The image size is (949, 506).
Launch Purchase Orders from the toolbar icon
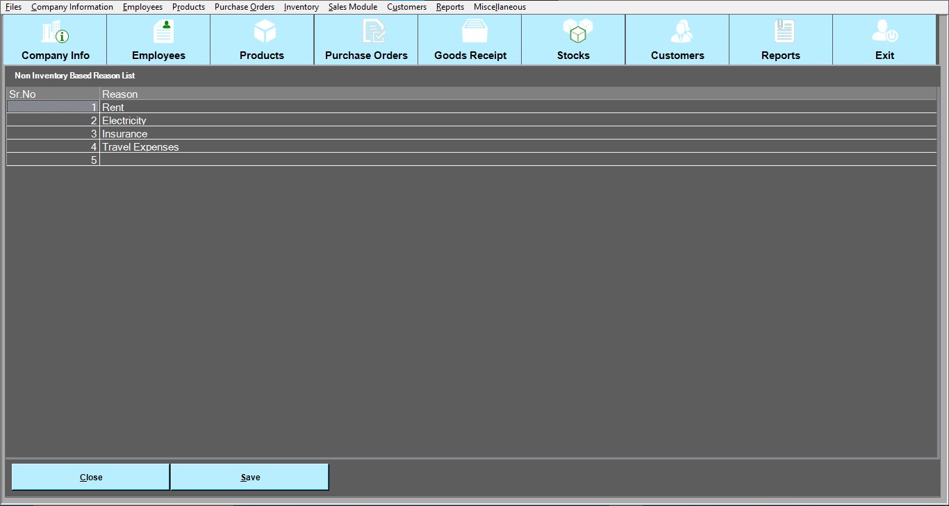pos(366,33)
